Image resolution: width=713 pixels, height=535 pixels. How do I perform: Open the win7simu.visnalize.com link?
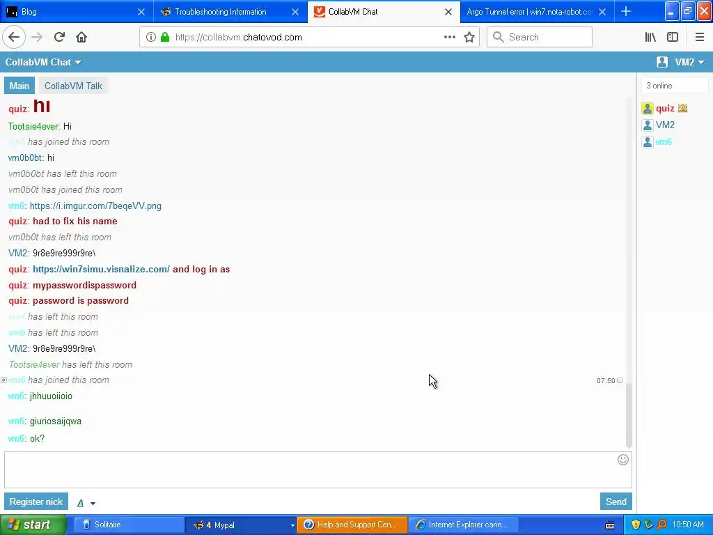coord(101,269)
